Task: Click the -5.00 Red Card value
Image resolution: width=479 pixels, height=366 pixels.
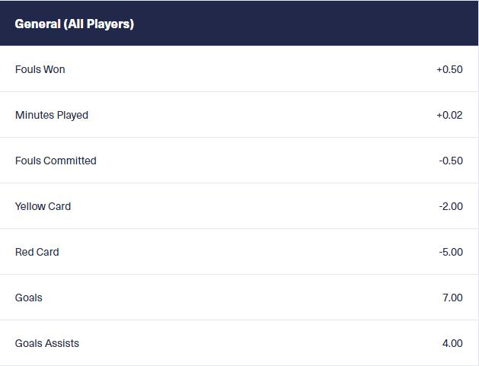Action: 450,252
